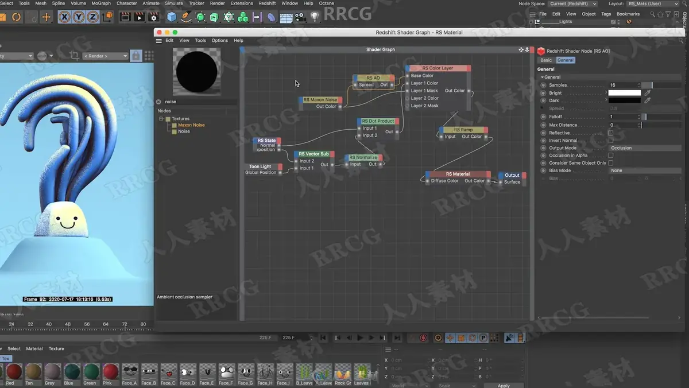
Task: Open the Render view dropdown
Action: (104, 56)
